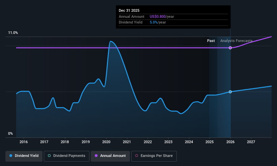This screenshot has width=277, height=166.
Task: Click the 2023 x-axis label
Action: point(168,142)
